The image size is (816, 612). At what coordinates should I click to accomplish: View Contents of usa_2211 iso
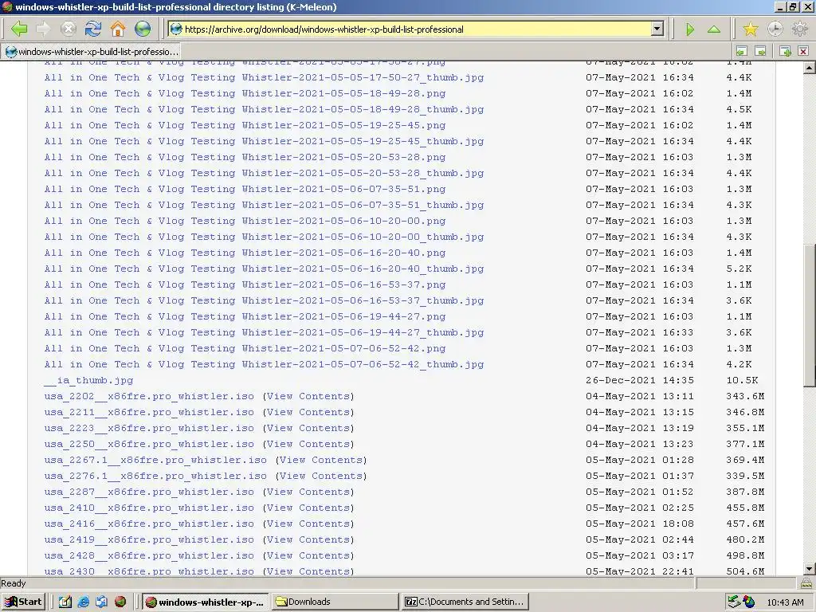click(x=308, y=412)
